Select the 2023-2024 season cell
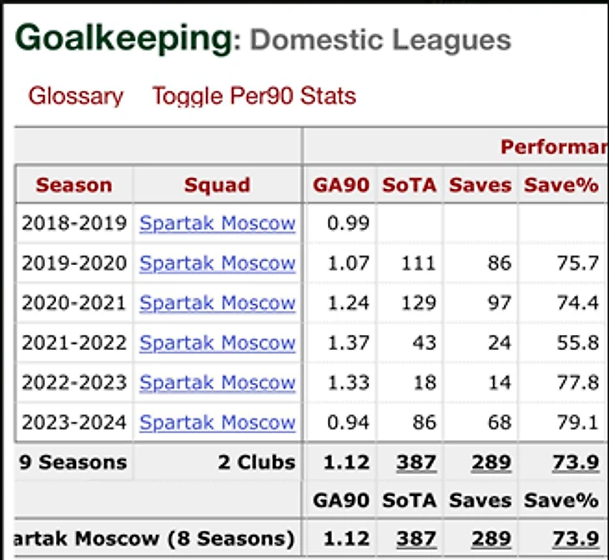 [74, 422]
